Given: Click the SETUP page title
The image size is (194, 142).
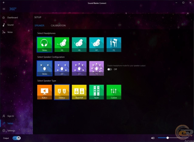Looking at the screenshot, I should coord(38,17).
